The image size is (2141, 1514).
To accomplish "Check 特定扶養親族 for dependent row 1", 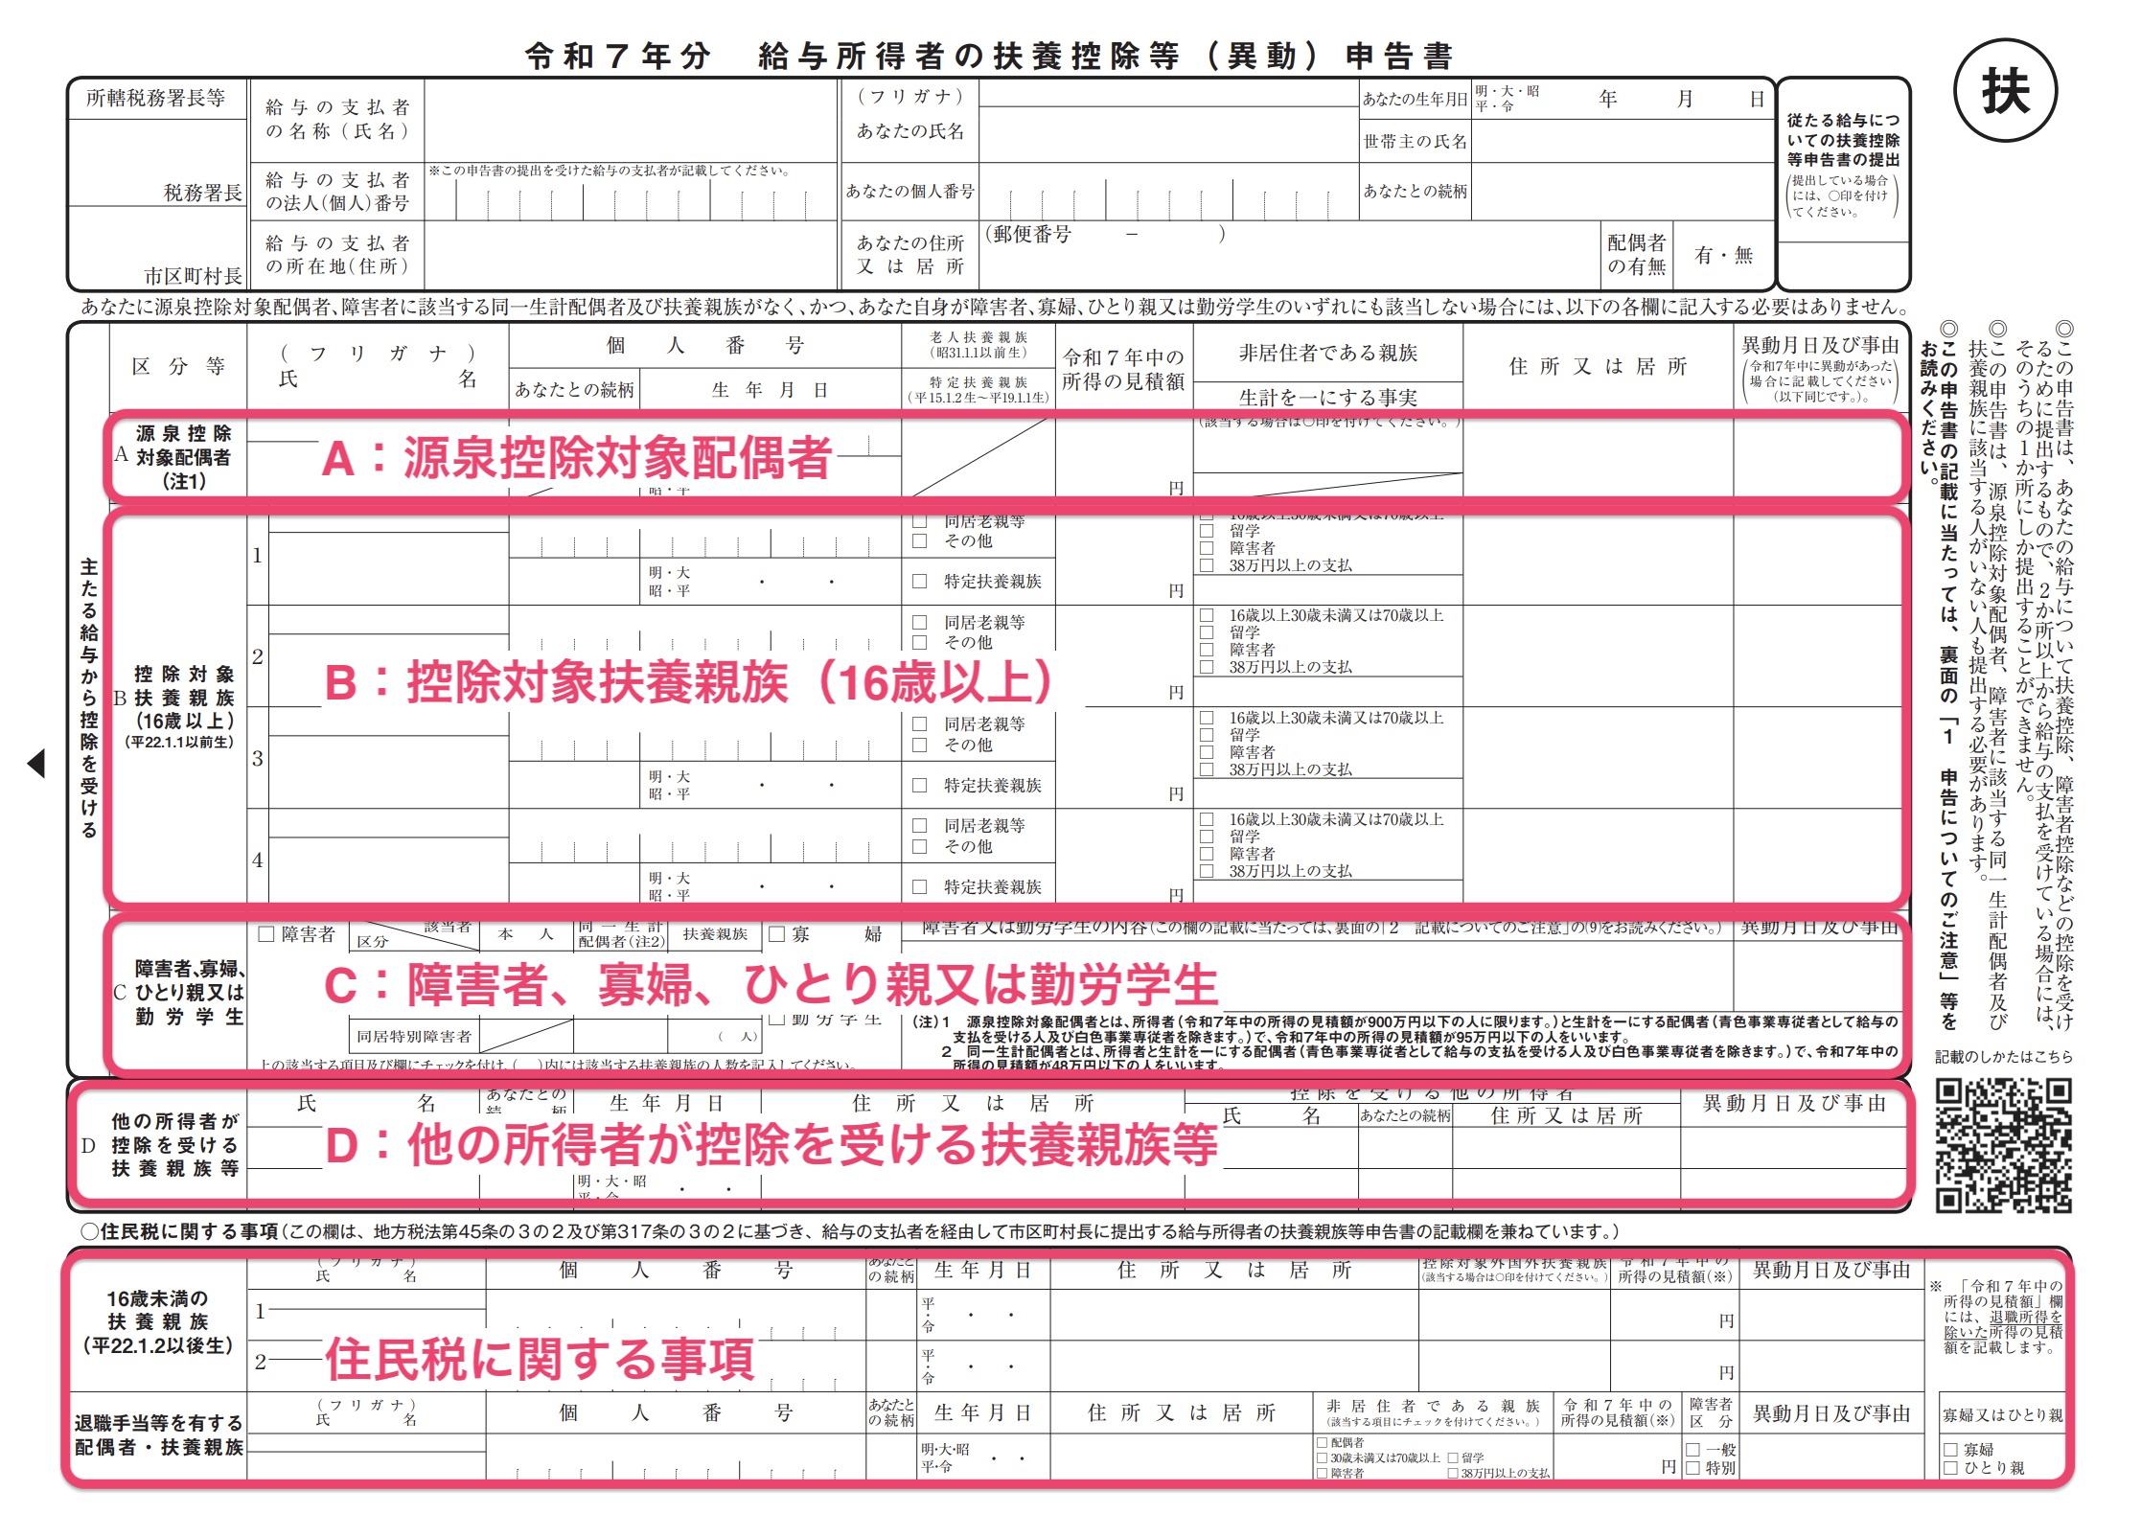I will [x=920, y=582].
